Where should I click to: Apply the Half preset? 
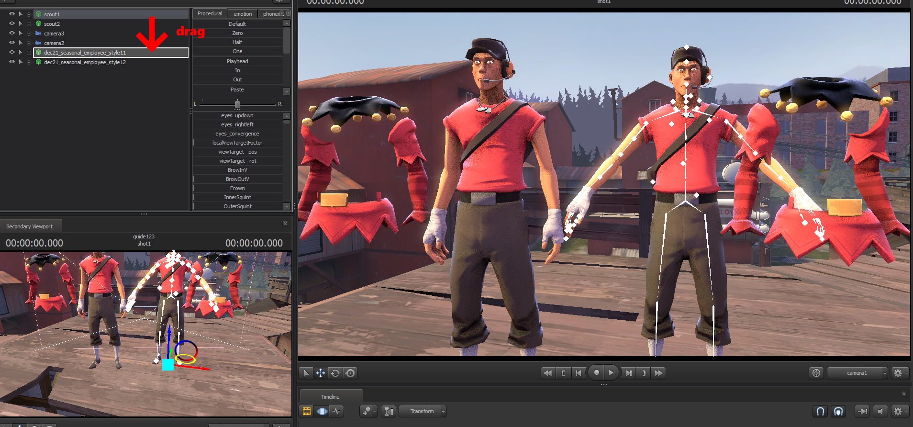[x=237, y=42]
